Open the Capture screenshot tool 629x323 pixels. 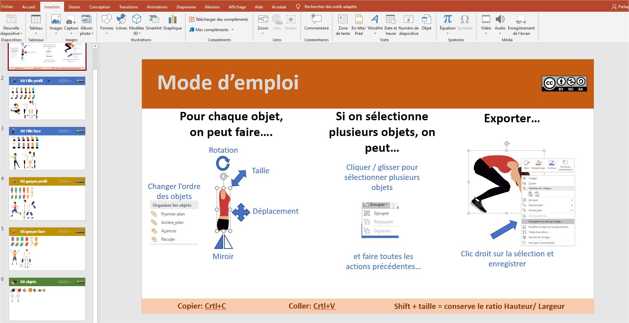pyautogui.click(x=71, y=19)
